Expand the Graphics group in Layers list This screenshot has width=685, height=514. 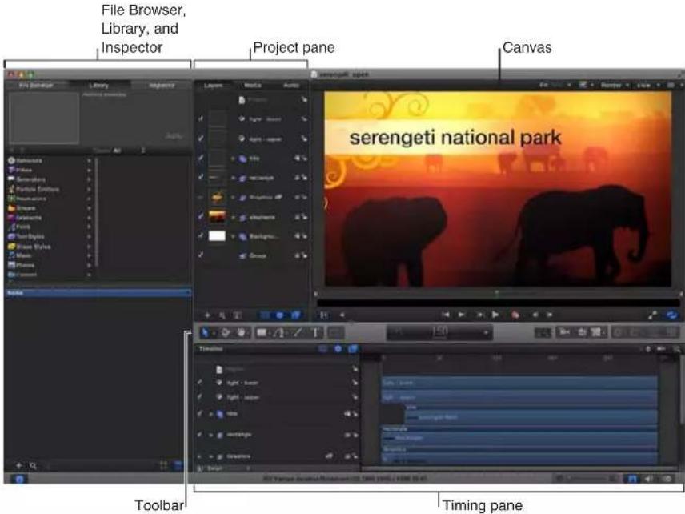tap(233, 198)
